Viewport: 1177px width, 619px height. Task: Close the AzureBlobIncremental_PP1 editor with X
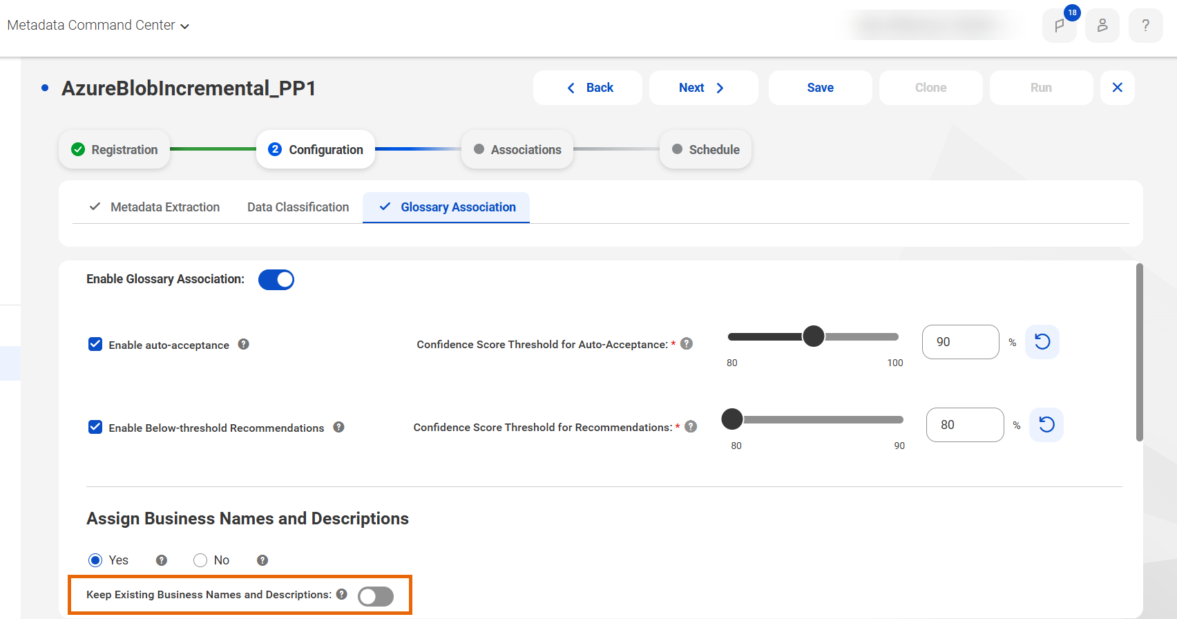coord(1118,88)
